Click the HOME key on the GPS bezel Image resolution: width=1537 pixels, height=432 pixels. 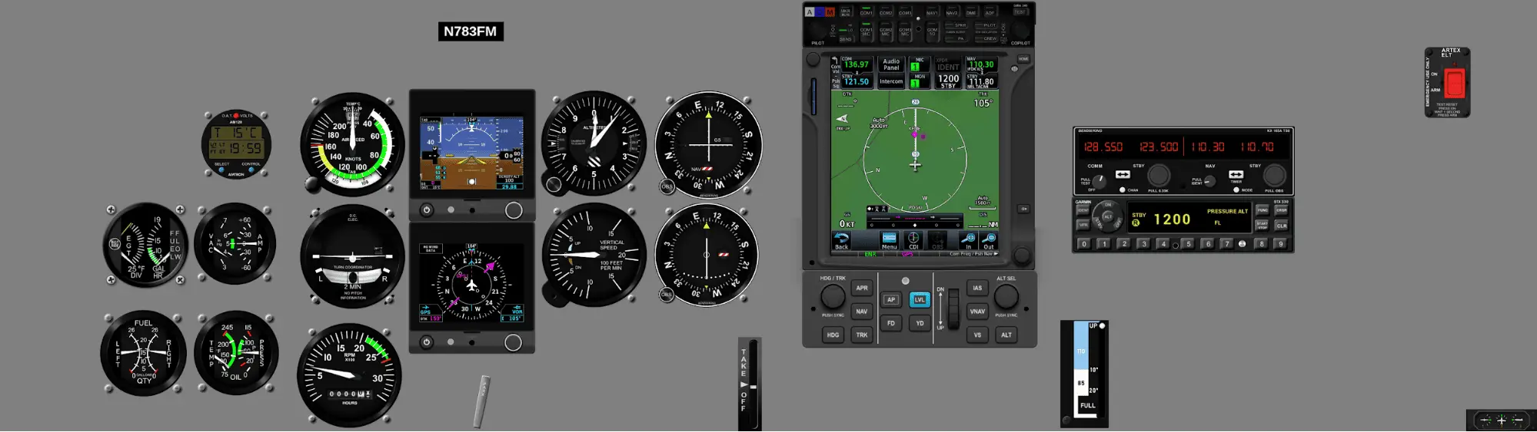coord(1023,59)
